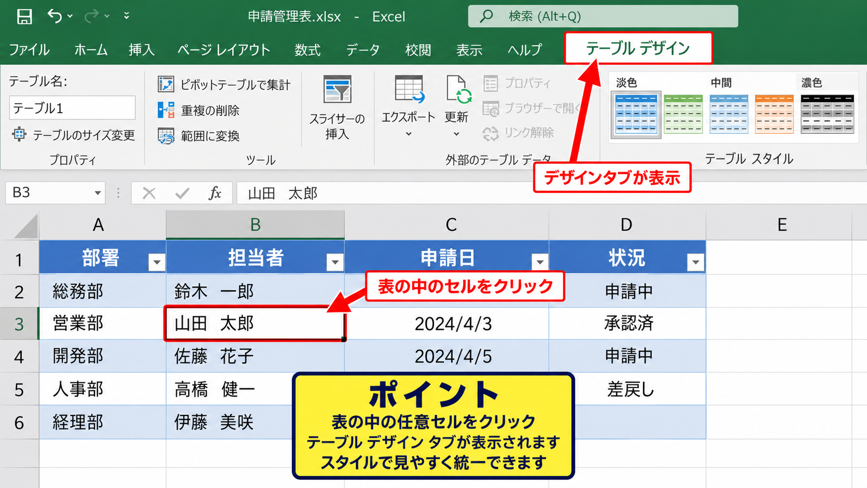
Task: Select the pale blue table style
Action: (x=729, y=115)
